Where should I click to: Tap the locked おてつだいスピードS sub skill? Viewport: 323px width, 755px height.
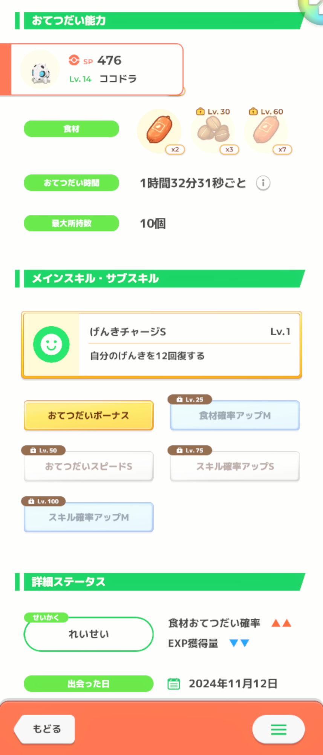coord(89,466)
